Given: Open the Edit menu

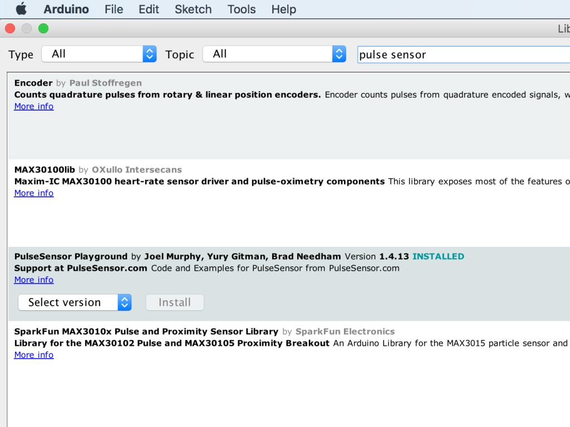Looking at the screenshot, I should pos(149,9).
